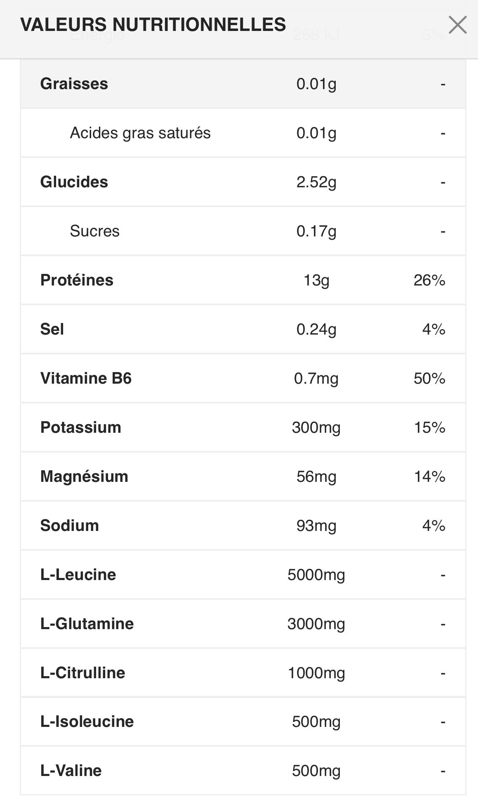Click the Valeurs Nutritionnelles heading
The height and width of the screenshot is (809, 478).
pyautogui.click(x=153, y=25)
